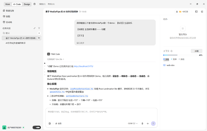
Task: Click the 用户0005702381 username
Action: (14, 128)
